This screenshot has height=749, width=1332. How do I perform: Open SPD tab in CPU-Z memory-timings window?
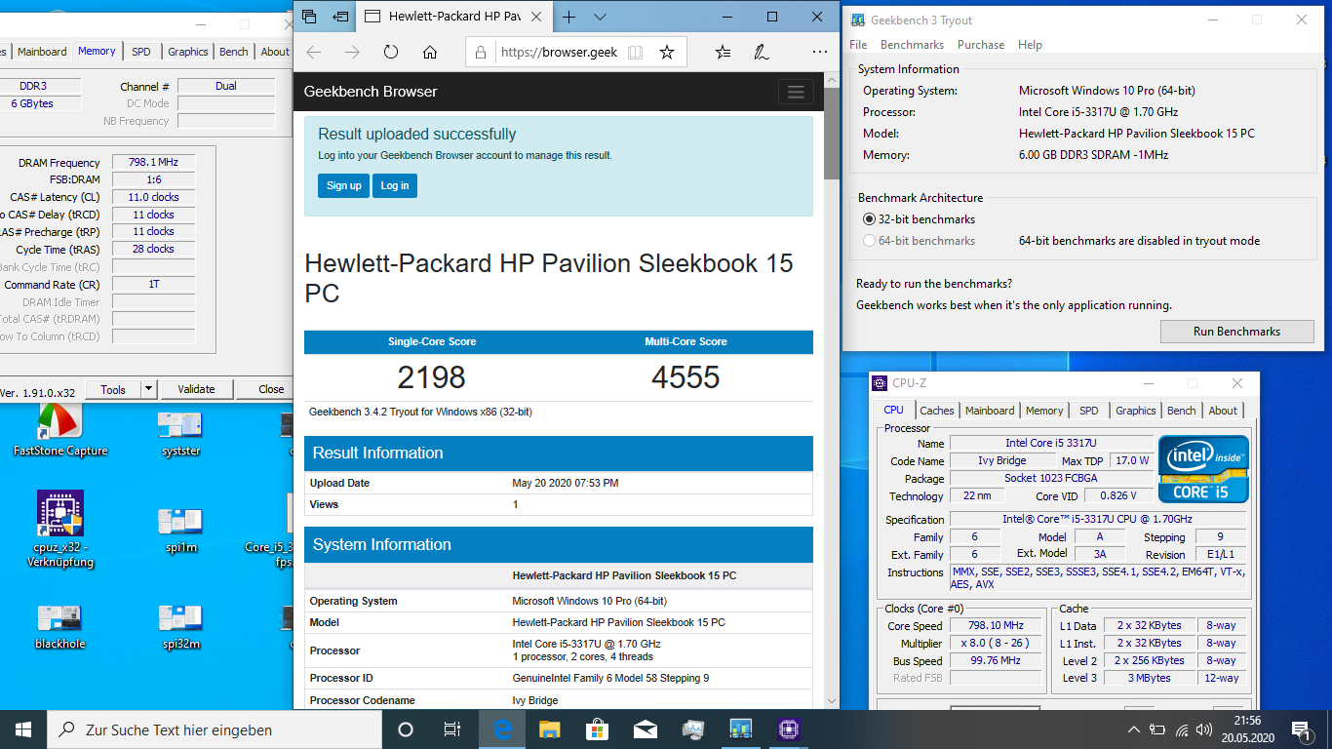141,52
